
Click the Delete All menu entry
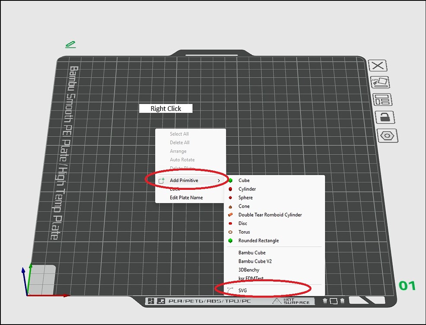point(179,143)
